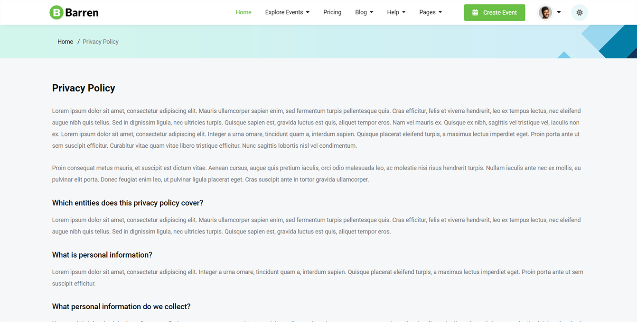Toggle the theme mode button
637x322 pixels.
579,13
